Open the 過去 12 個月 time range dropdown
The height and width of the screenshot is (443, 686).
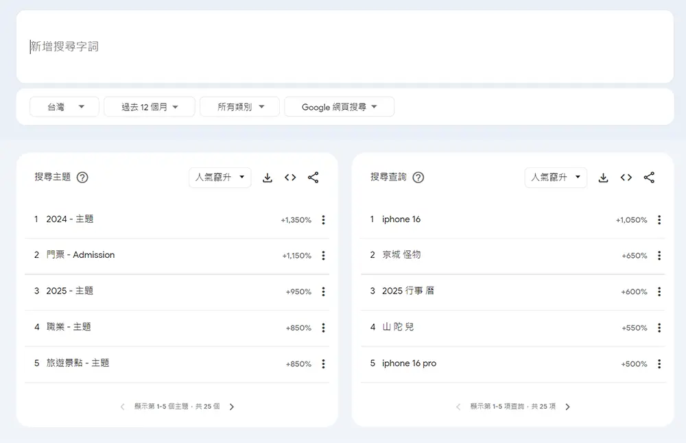coord(149,107)
